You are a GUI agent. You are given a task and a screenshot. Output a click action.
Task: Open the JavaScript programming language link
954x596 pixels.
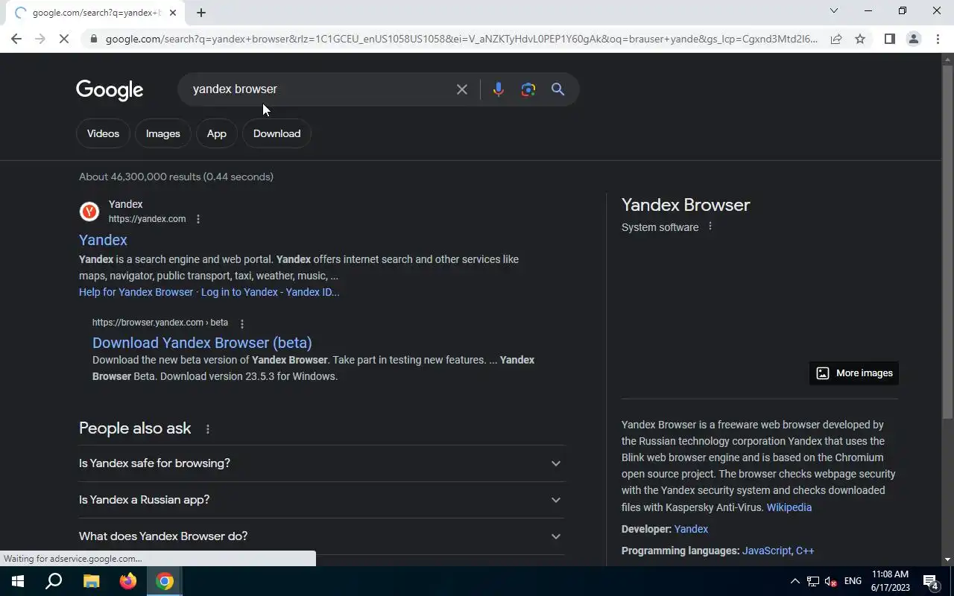coord(766,551)
